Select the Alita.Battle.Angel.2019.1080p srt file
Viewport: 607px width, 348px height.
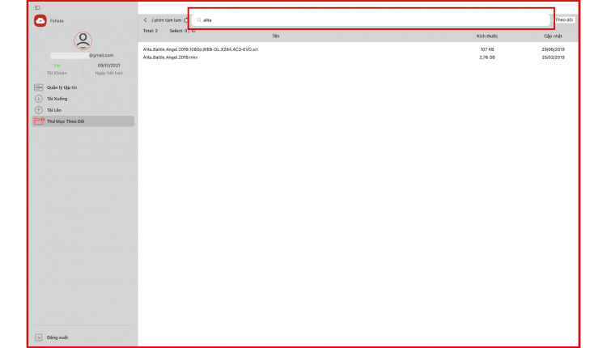tap(201, 49)
